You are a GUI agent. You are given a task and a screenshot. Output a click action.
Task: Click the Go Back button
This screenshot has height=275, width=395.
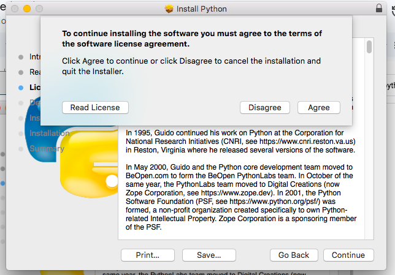click(293, 255)
